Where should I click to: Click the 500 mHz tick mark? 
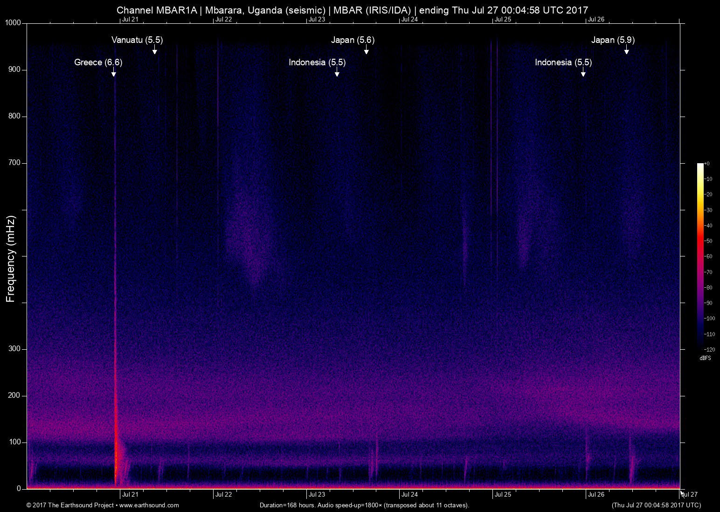(23, 256)
